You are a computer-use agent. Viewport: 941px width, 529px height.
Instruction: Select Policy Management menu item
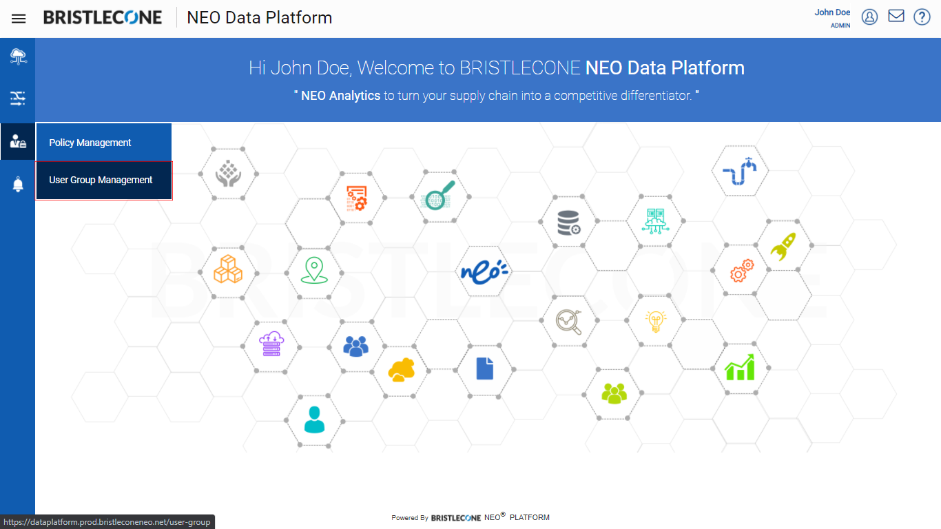pos(103,143)
